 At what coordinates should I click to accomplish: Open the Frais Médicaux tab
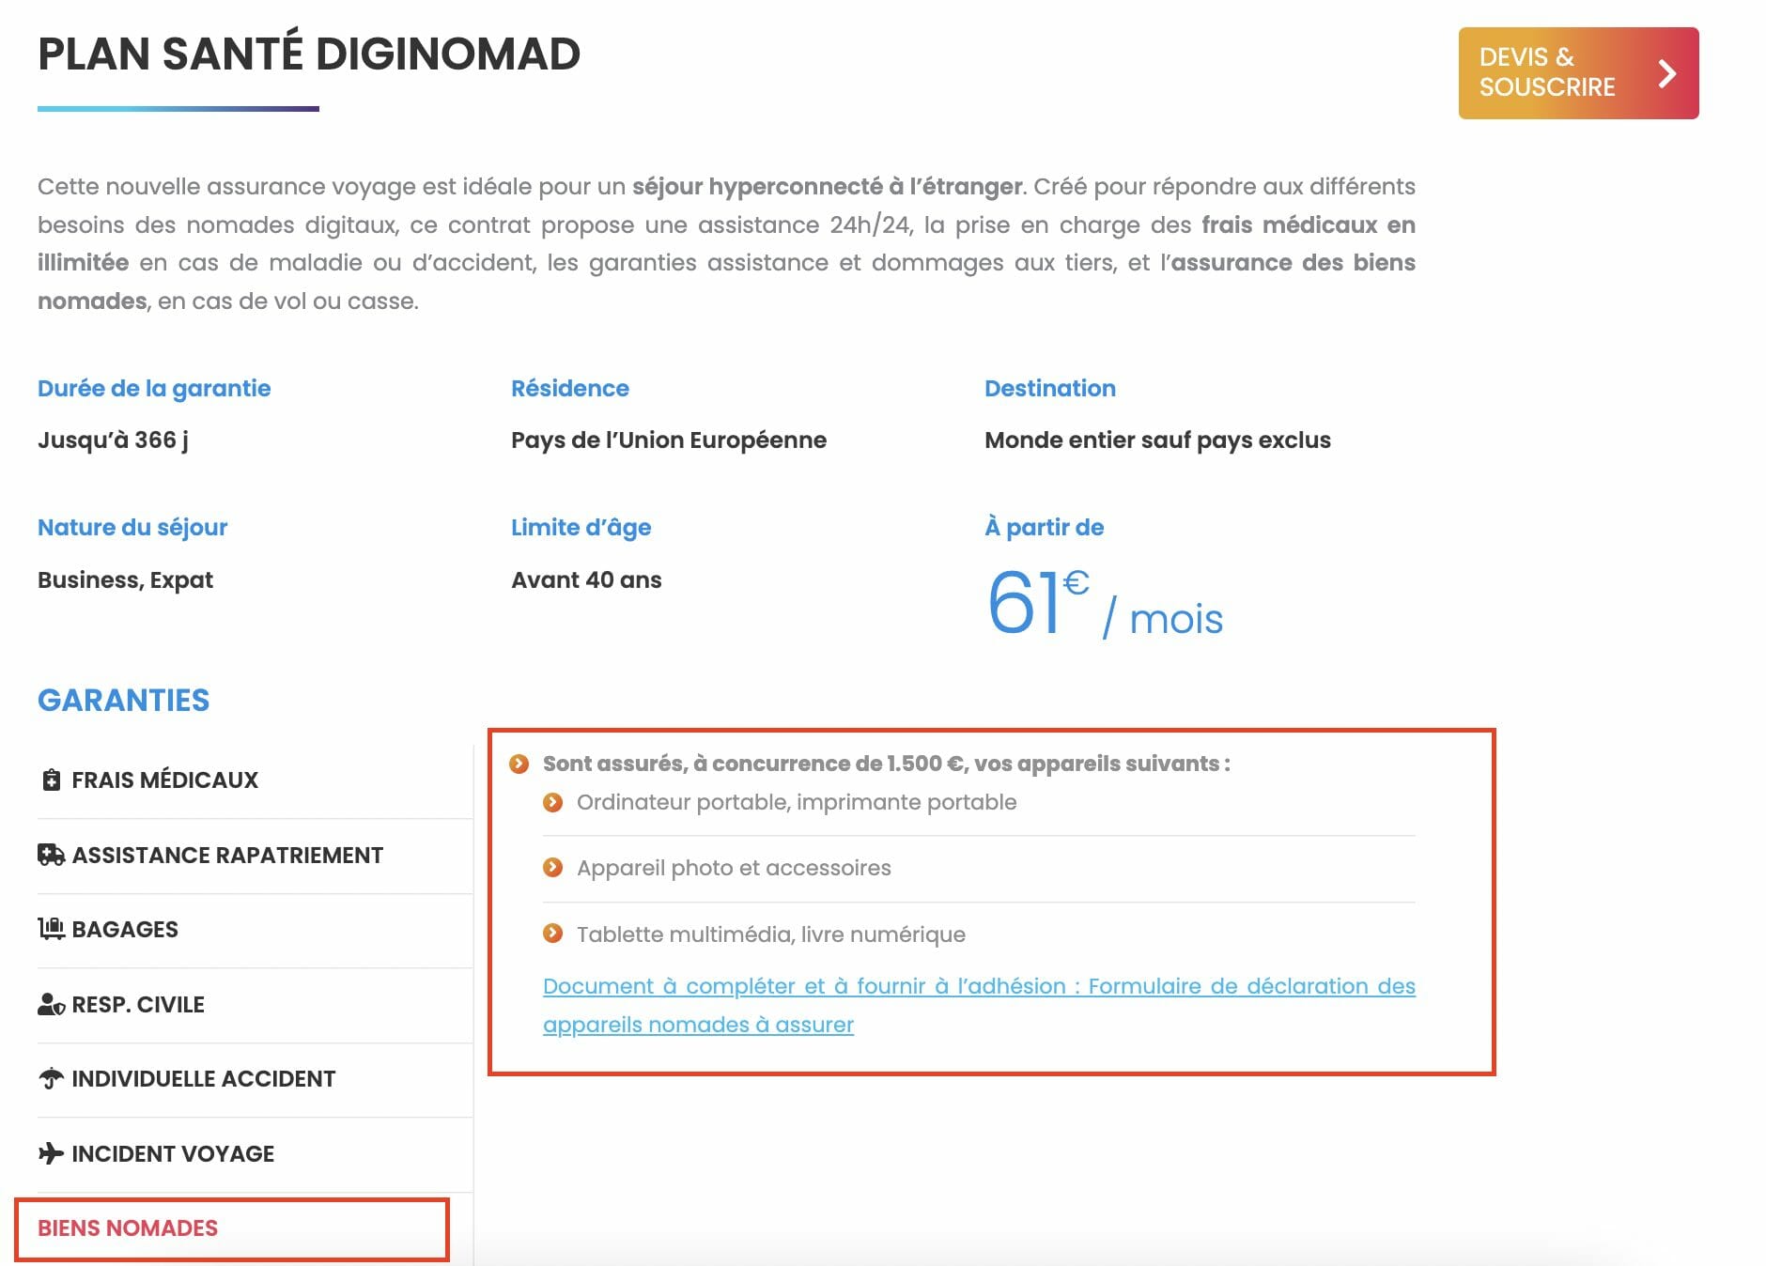[255, 780]
